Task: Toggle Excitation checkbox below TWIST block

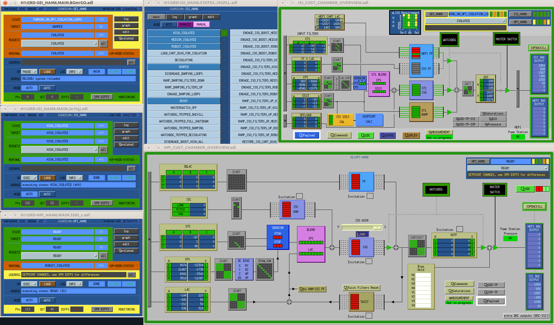Action: pyautogui.click(x=369, y=315)
